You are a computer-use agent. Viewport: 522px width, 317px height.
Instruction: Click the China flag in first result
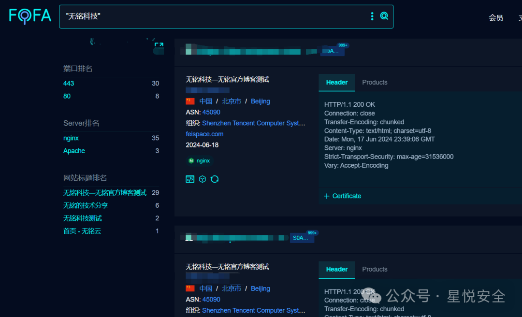pyautogui.click(x=190, y=101)
